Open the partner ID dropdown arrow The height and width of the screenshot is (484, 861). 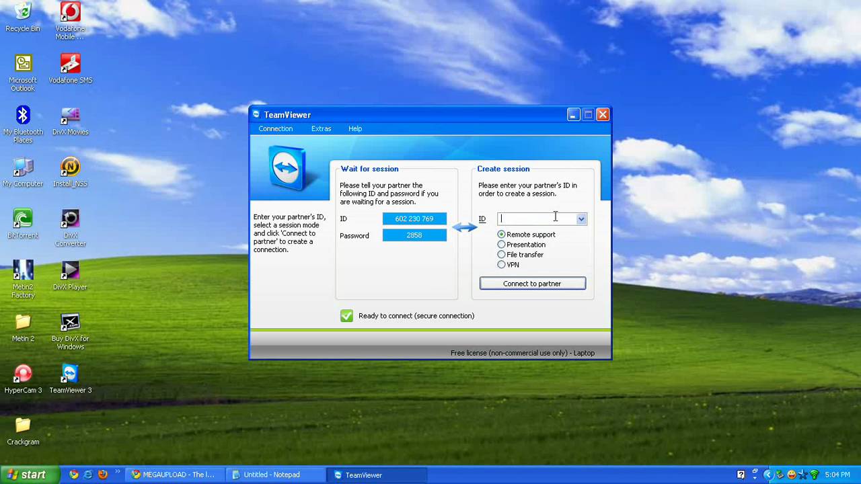tap(581, 218)
